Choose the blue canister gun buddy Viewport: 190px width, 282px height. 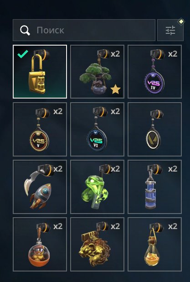tap(154, 187)
